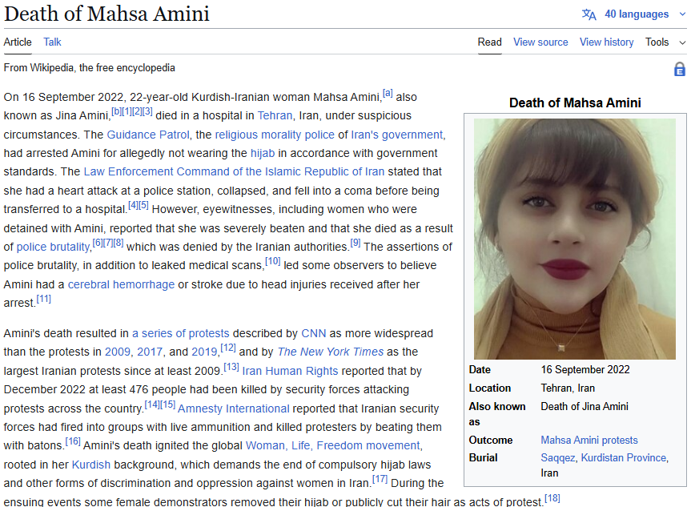This screenshot has width=691, height=507.
Task: Open citation [18]
Action: (552, 499)
